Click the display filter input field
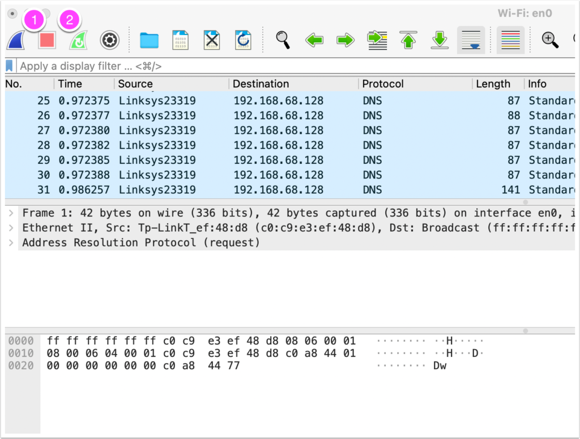Screen dimensions: 580x439 point(283,66)
